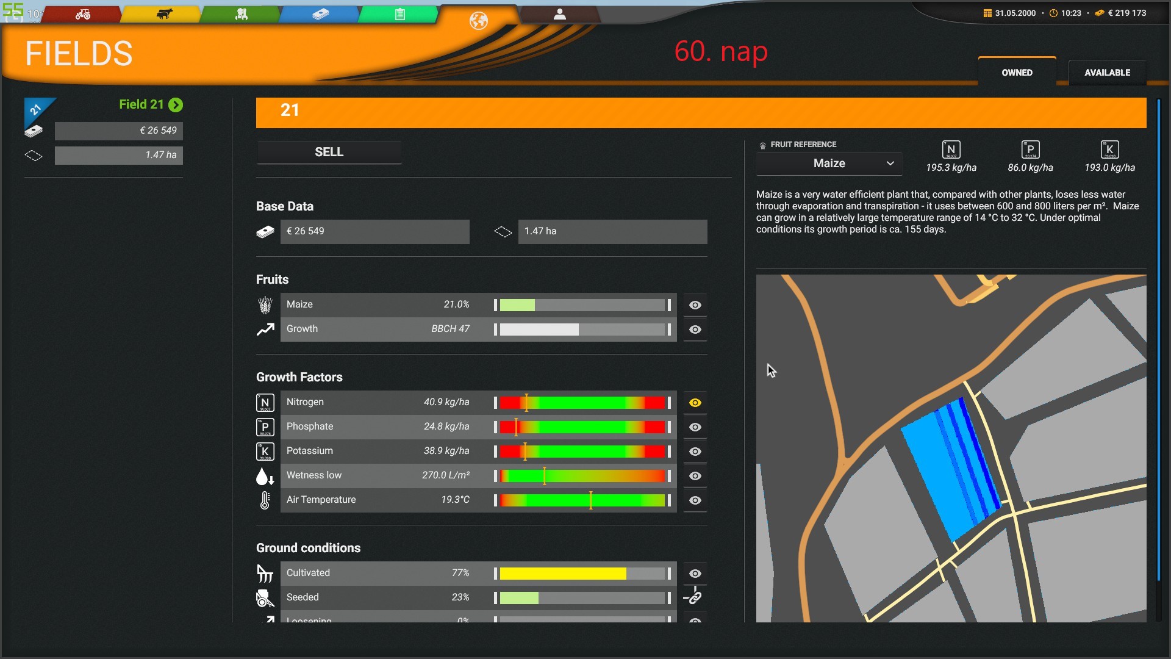Click the green arrow next to Field 21
The width and height of the screenshot is (1171, 659).
pyautogui.click(x=176, y=105)
